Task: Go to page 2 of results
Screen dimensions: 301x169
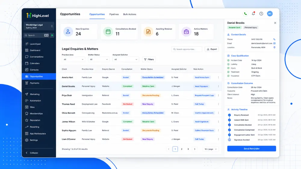Action: click(182, 149)
